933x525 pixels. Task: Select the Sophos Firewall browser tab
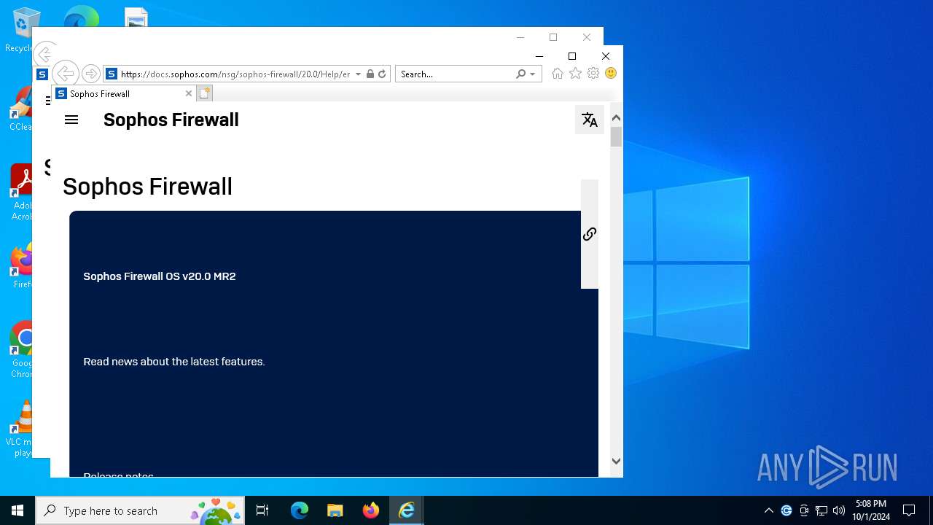pyautogui.click(x=124, y=93)
